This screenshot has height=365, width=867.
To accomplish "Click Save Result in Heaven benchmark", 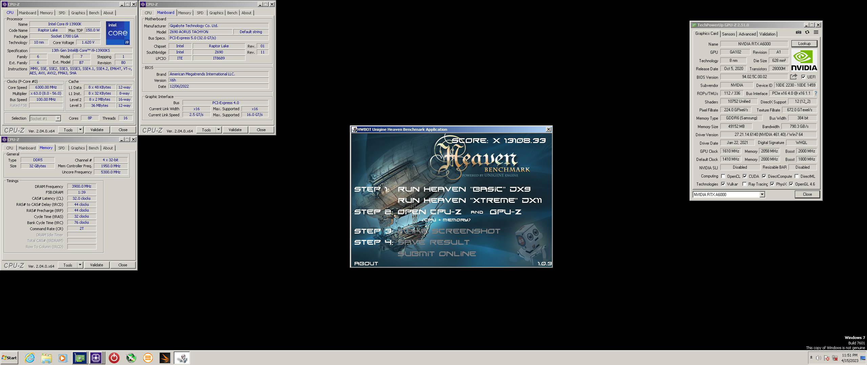I will tap(433, 242).
